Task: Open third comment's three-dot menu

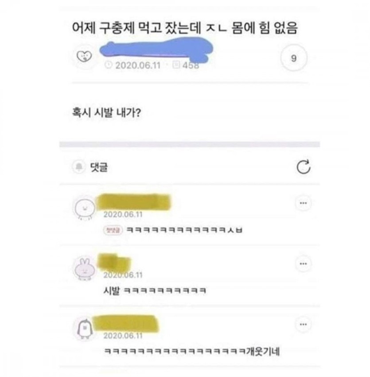Action: [x=303, y=324]
